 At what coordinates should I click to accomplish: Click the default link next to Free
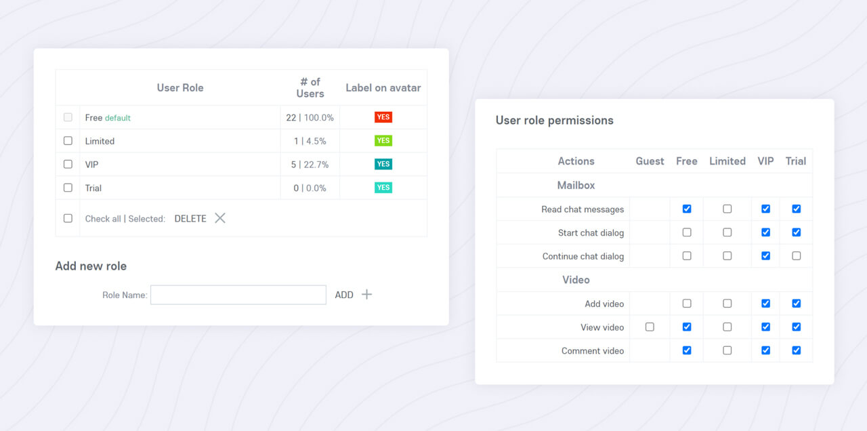pyautogui.click(x=118, y=118)
